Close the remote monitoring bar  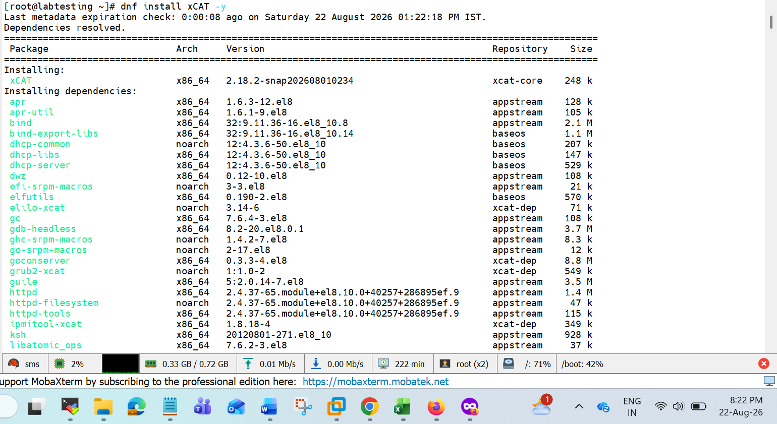pyautogui.click(x=763, y=364)
